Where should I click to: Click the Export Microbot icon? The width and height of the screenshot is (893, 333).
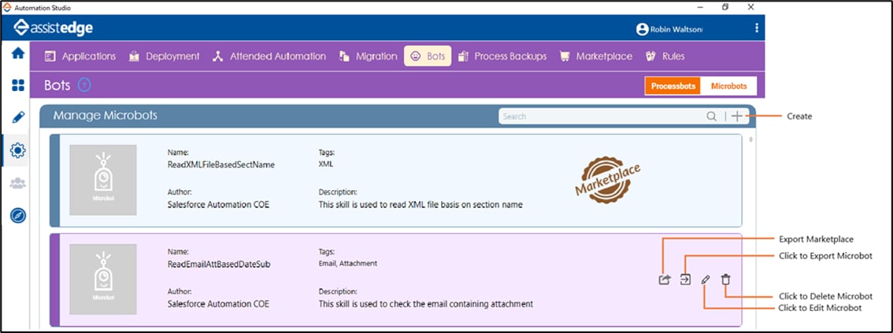tap(685, 280)
